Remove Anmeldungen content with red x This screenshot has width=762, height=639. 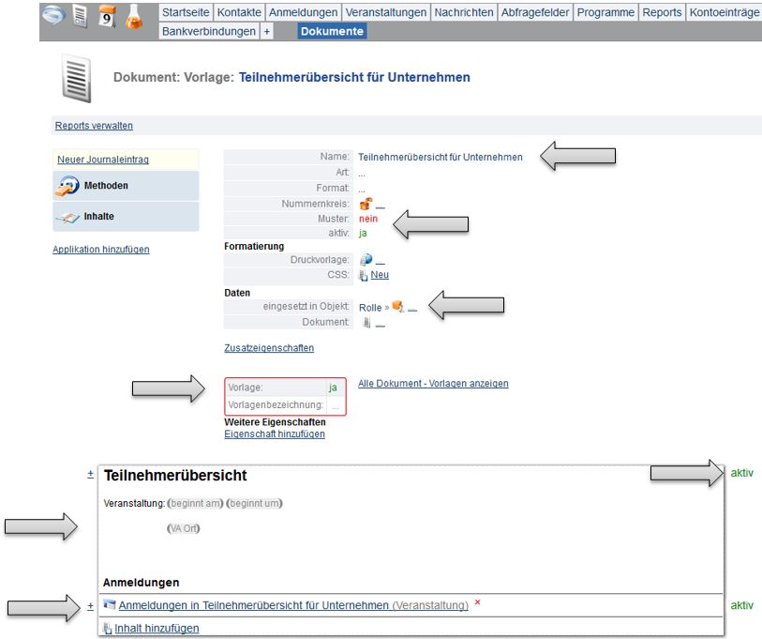478,602
